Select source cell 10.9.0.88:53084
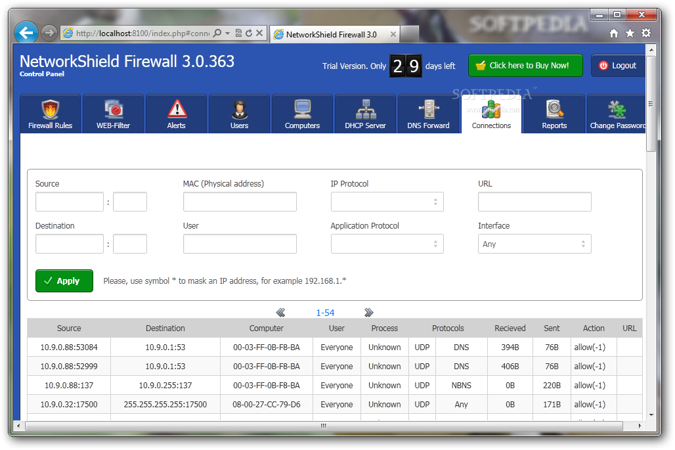This screenshot has width=675, height=450. 69,347
